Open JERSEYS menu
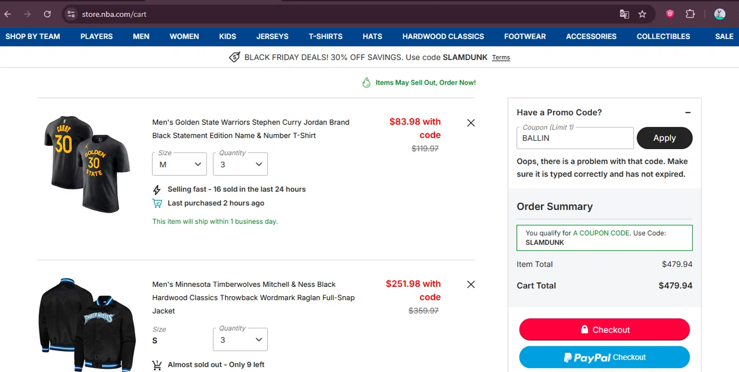 tap(272, 36)
